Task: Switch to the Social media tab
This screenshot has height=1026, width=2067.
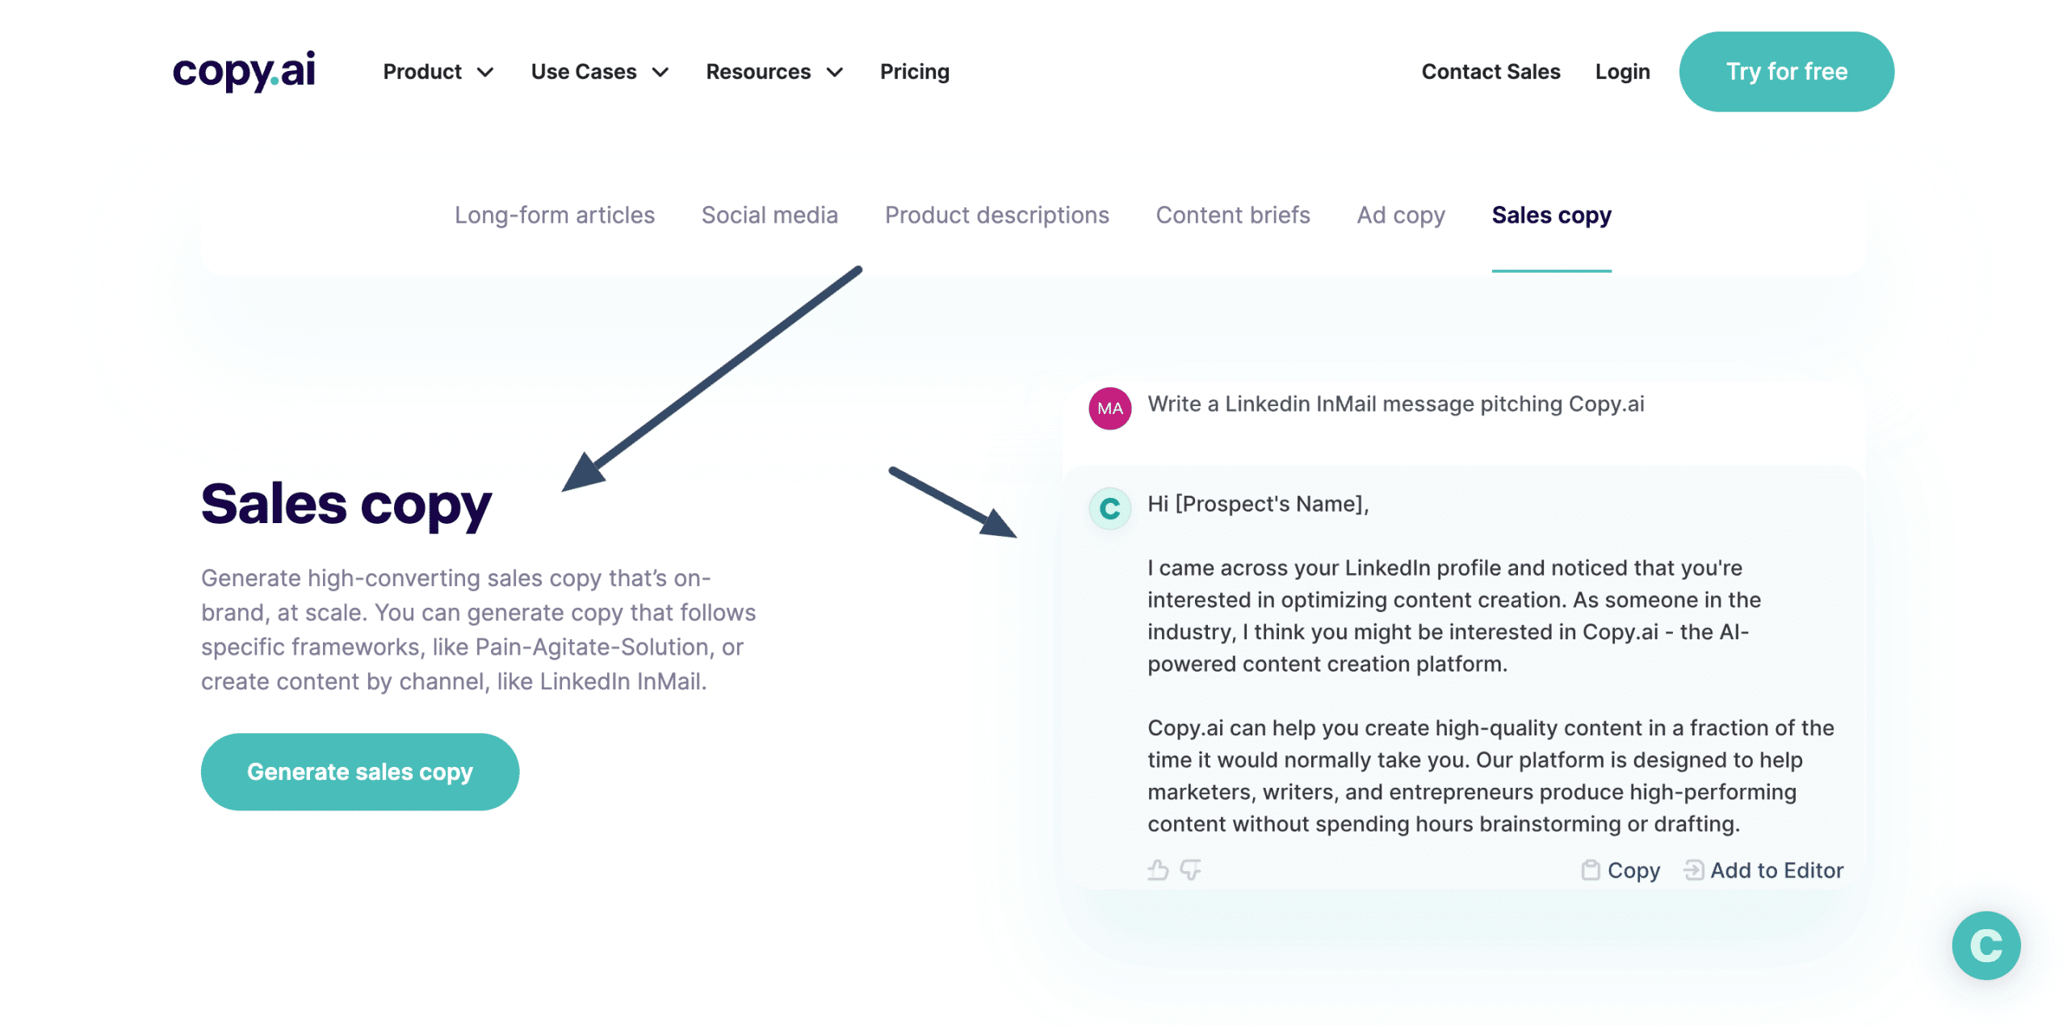Action: pos(769,215)
